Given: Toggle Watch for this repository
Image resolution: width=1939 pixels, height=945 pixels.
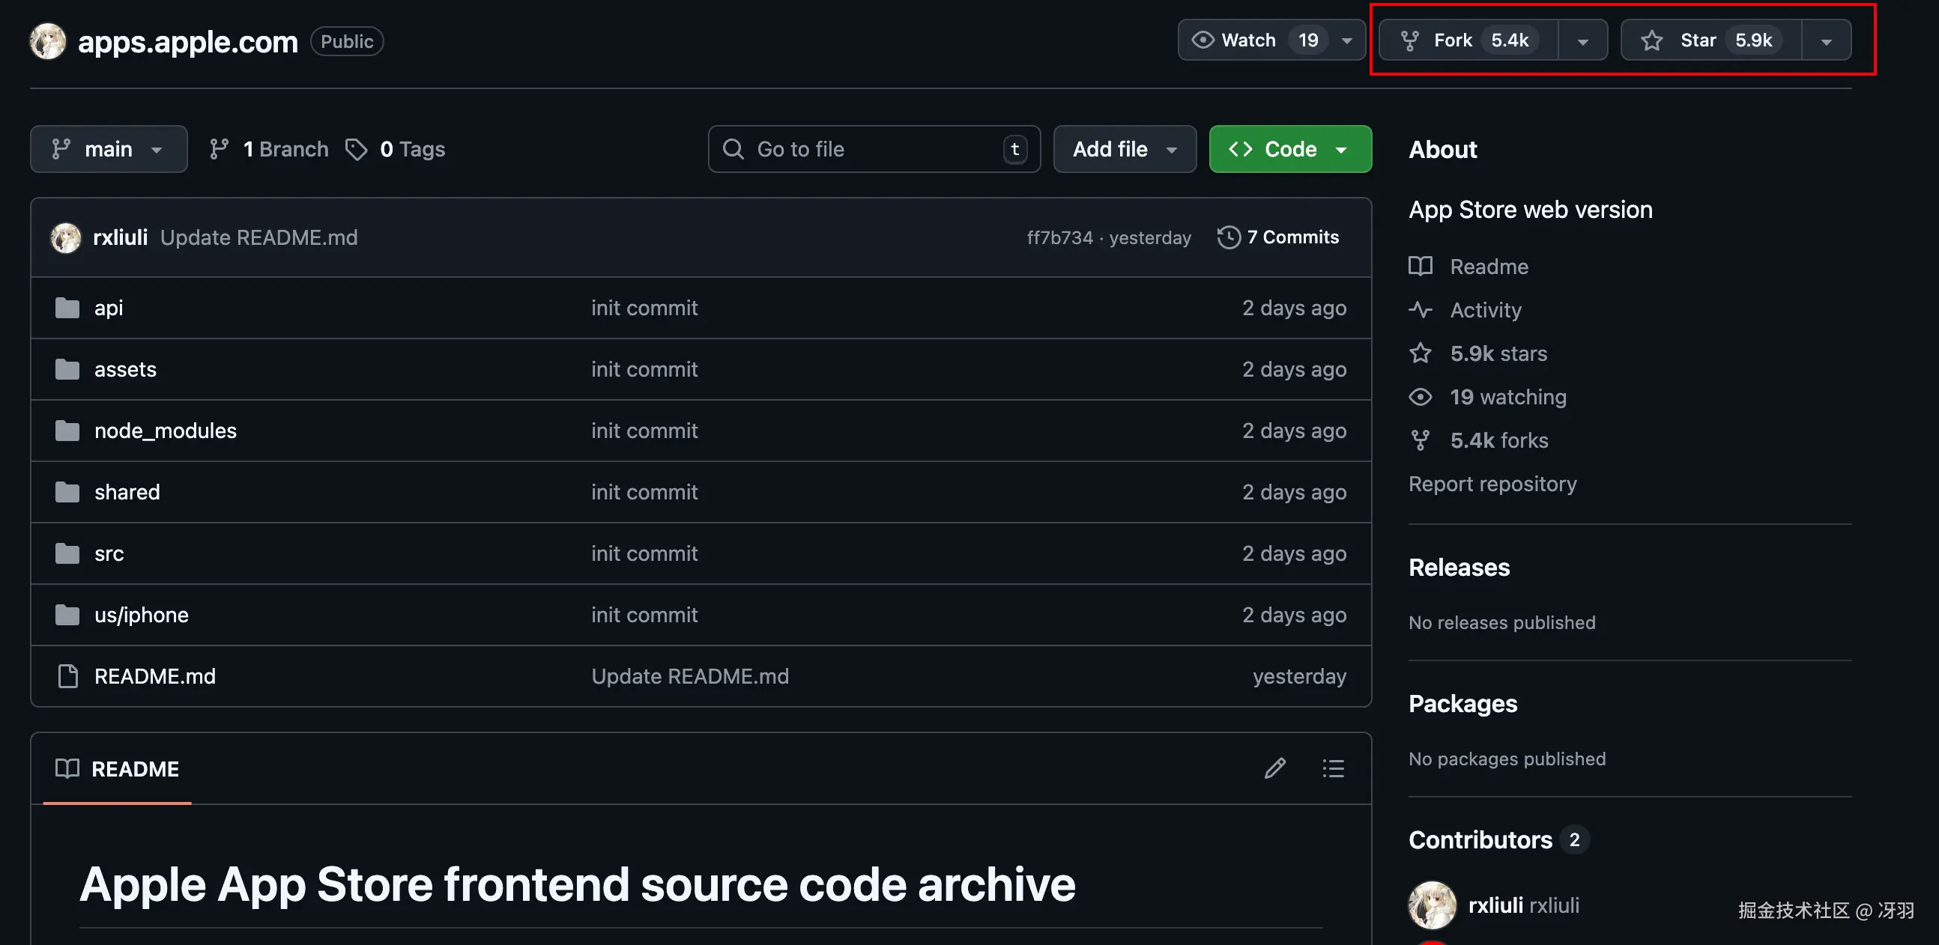Looking at the screenshot, I should point(1250,40).
